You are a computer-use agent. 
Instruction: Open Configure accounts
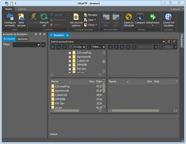pos(10,20)
